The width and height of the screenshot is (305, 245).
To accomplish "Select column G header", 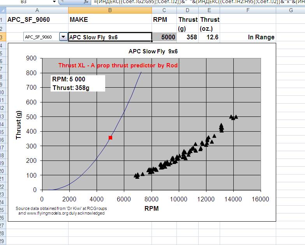I will pyautogui.click(x=291, y=10).
